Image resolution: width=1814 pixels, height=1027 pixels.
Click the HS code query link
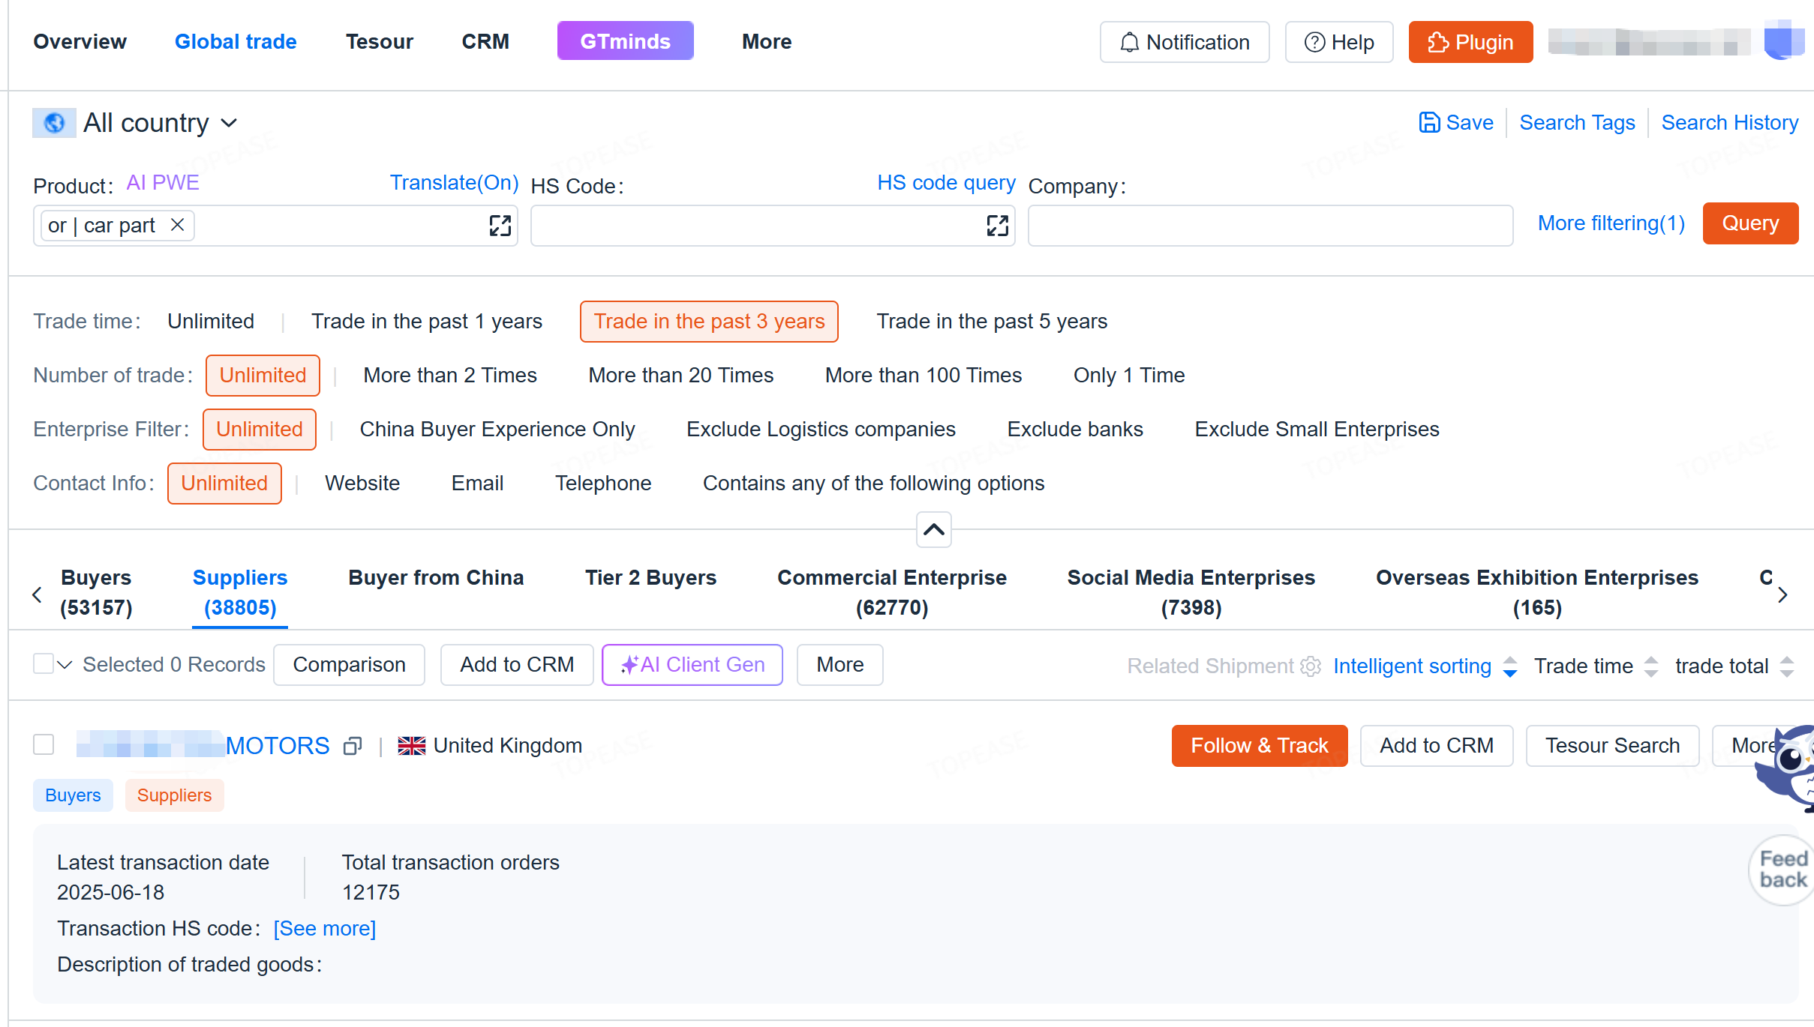[947, 183]
